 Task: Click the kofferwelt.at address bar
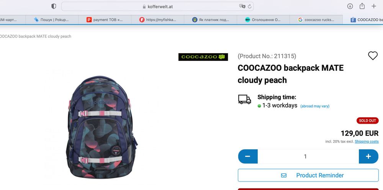click(157, 7)
